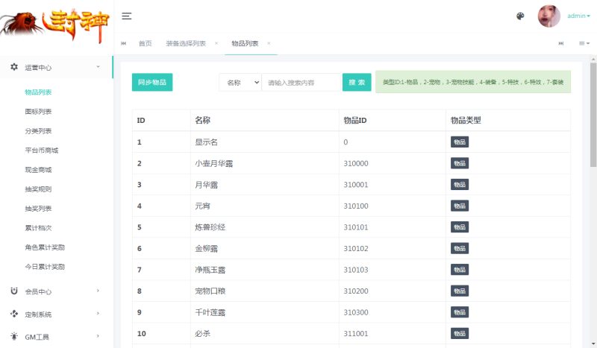Open the admin user dropdown
The image size is (597, 348).
coord(578,16)
